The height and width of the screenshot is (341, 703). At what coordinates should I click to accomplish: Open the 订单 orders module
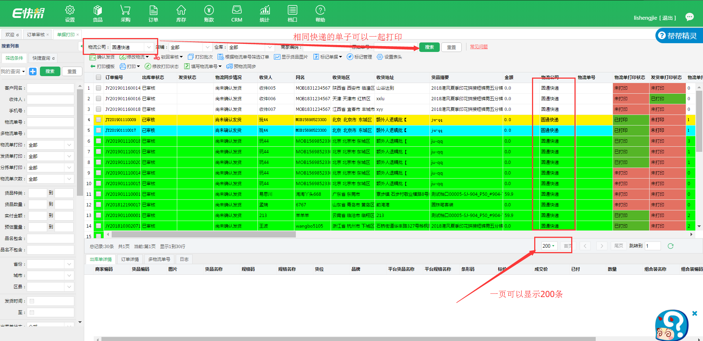point(153,14)
